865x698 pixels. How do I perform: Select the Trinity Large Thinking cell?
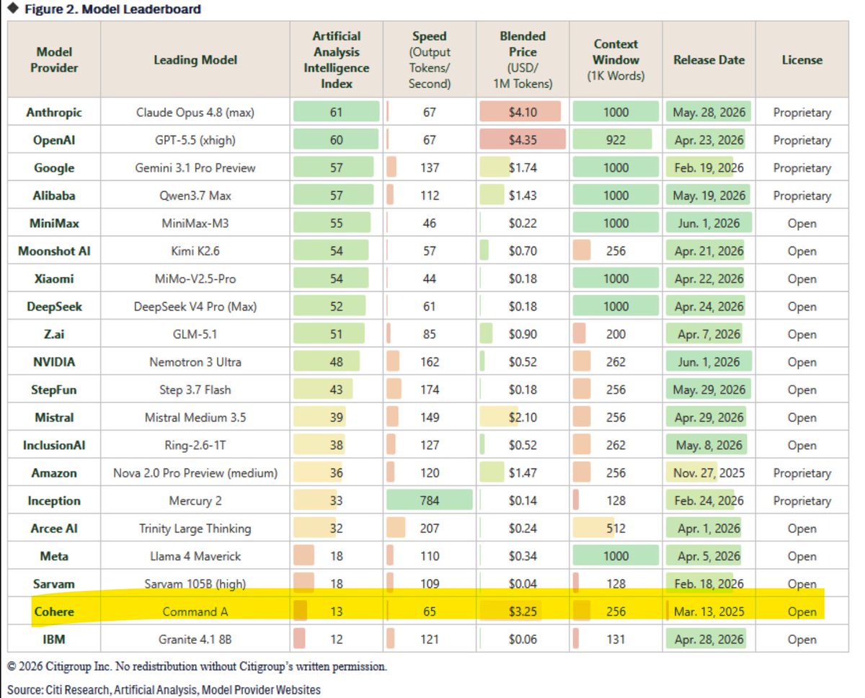pos(195,529)
